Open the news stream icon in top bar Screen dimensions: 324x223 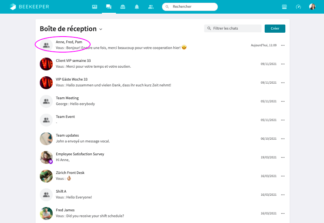(94, 7)
